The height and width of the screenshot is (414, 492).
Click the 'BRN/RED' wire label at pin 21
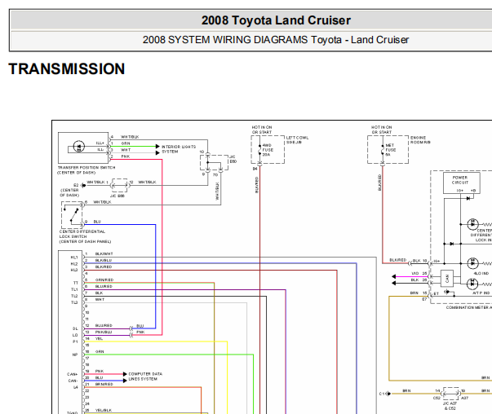(104, 384)
